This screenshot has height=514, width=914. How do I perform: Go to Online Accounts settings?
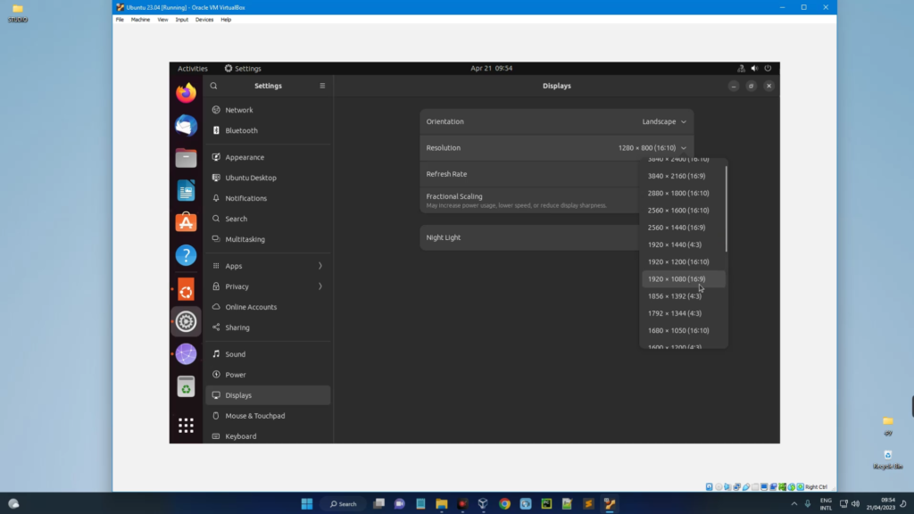[x=268, y=307]
